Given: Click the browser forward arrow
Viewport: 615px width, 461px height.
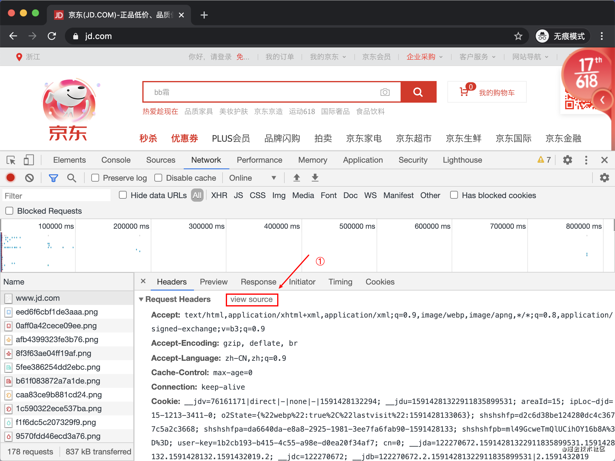Looking at the screenshot, I should 32,36.
